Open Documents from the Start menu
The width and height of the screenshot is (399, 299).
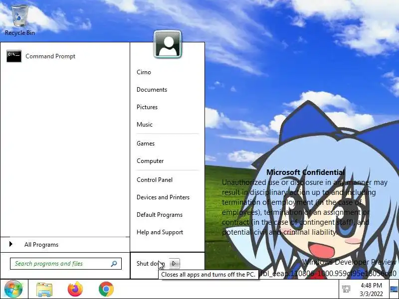(x=152, y=90)
